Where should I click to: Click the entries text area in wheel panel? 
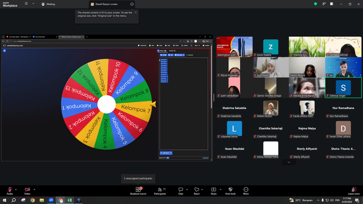(x=184, y=104)
